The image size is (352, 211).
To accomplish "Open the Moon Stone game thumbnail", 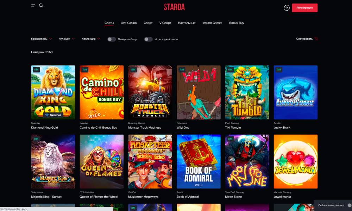I will pyautogui.click(x=247, y=161).
